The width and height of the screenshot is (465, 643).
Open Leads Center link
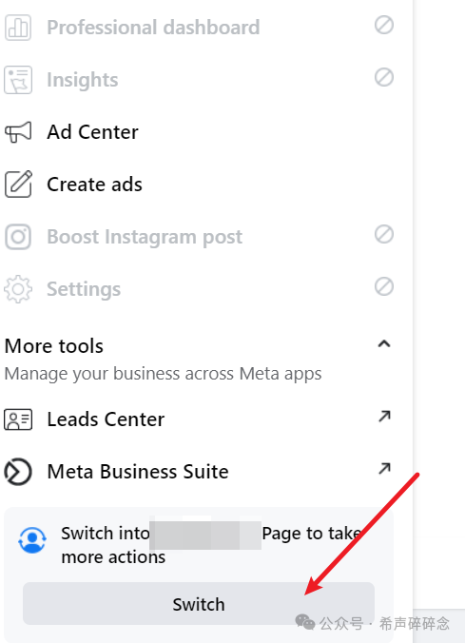click(106, 419)
